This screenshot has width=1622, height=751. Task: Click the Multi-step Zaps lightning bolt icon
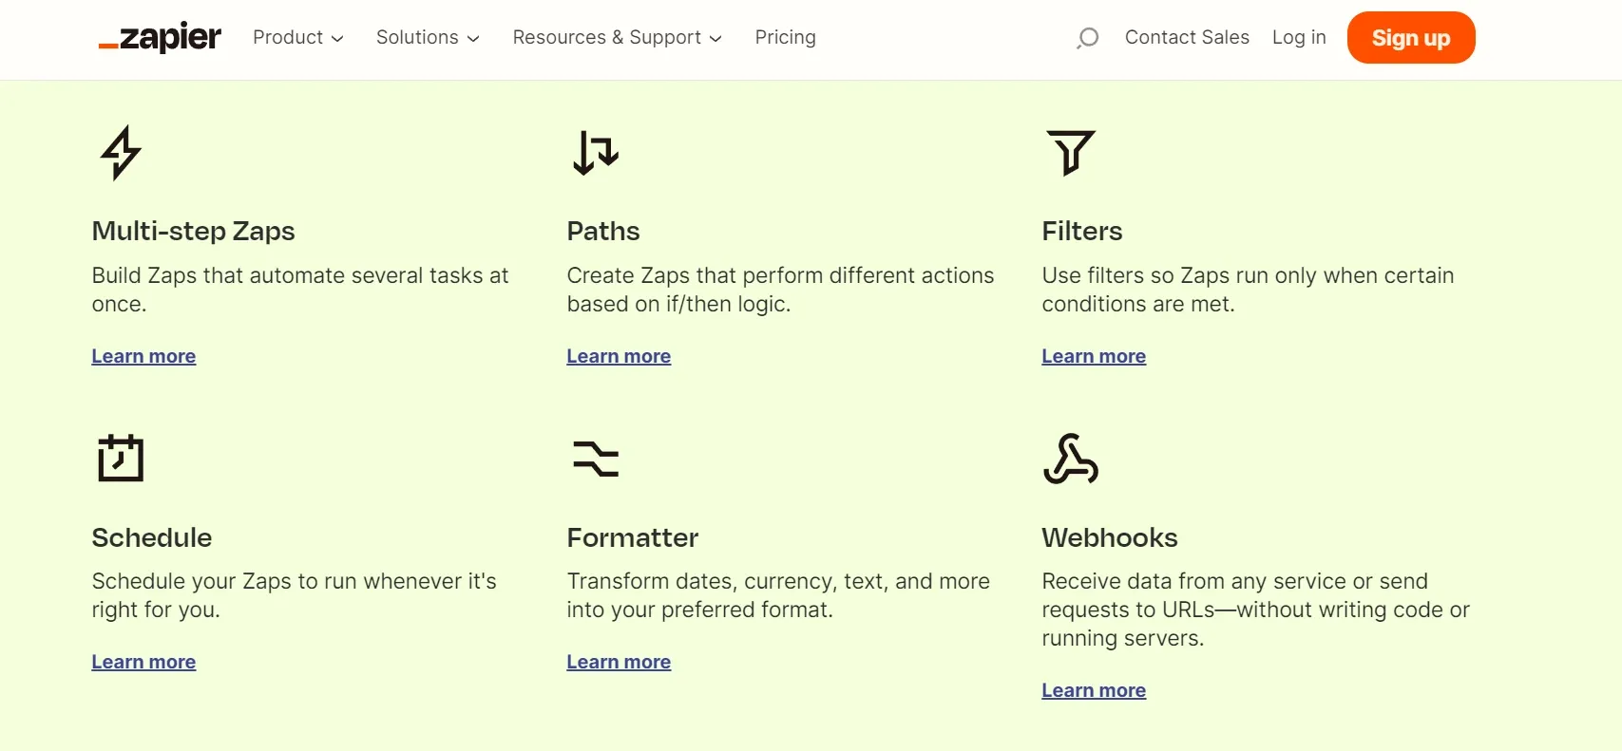click(121, 153)
